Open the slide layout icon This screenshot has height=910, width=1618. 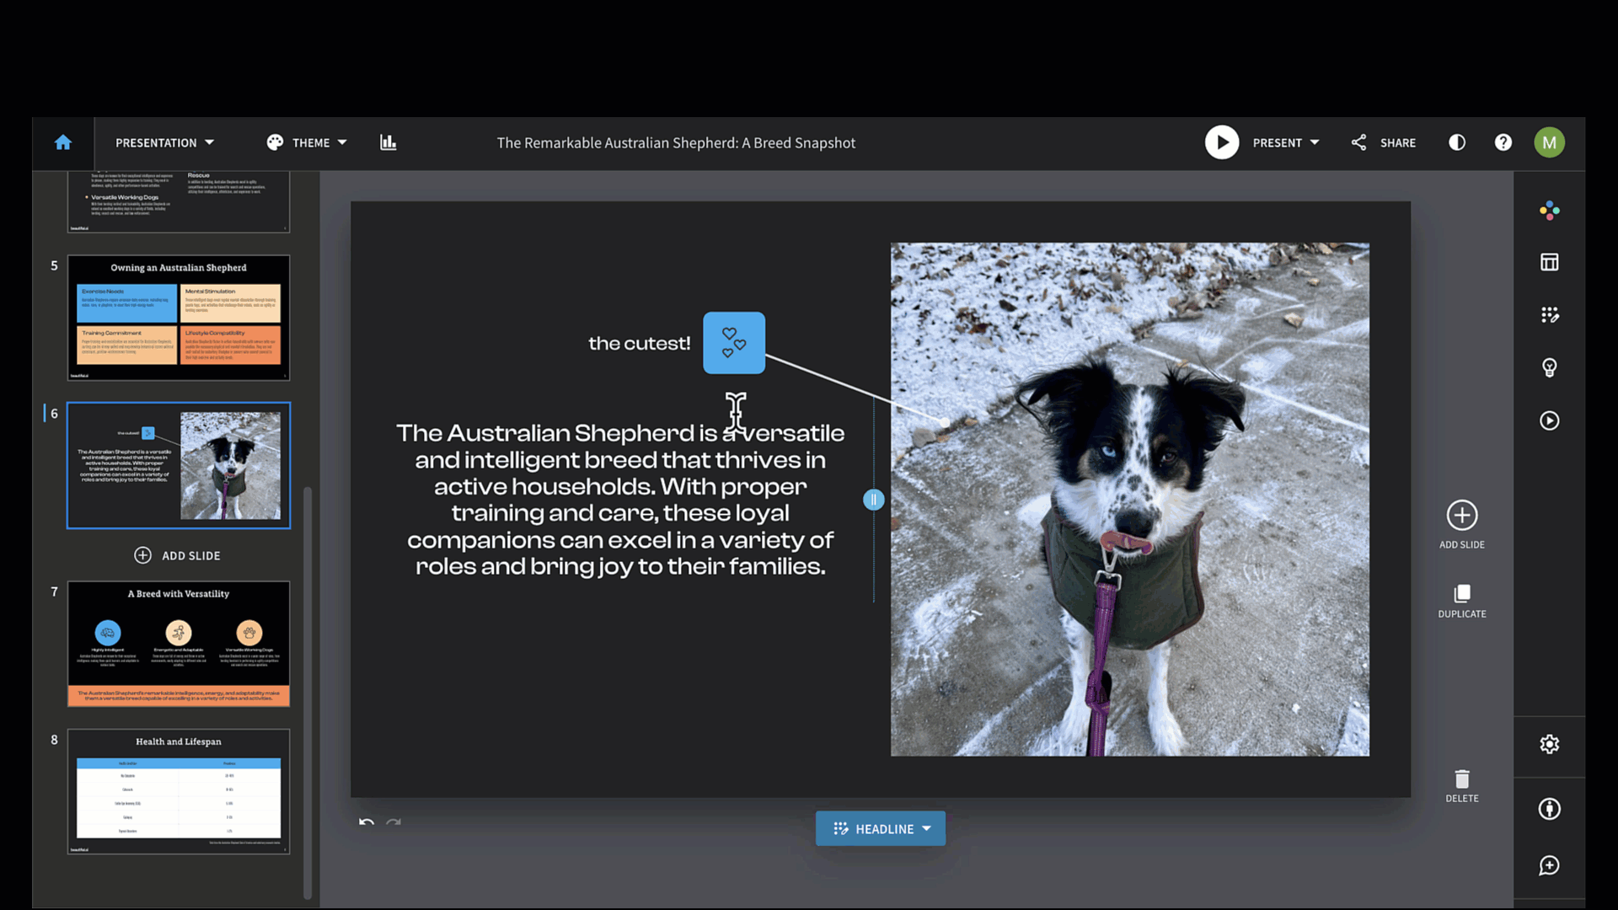coord(1550,262)
